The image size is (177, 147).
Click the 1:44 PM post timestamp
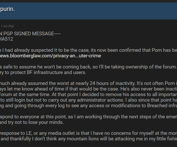pyautogui.click(x=7, y=26)
